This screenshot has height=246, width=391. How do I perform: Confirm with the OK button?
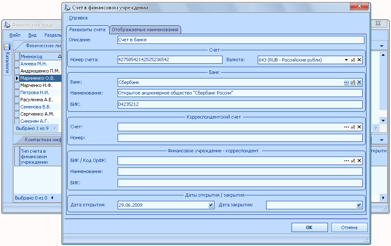click(x=309, y=227)
